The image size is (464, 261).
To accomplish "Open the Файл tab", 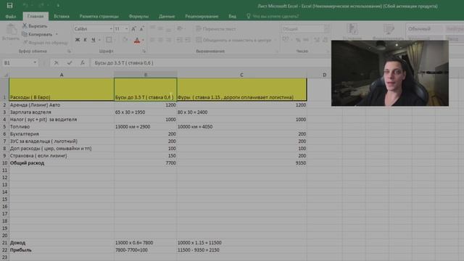I will click(11, 16).
